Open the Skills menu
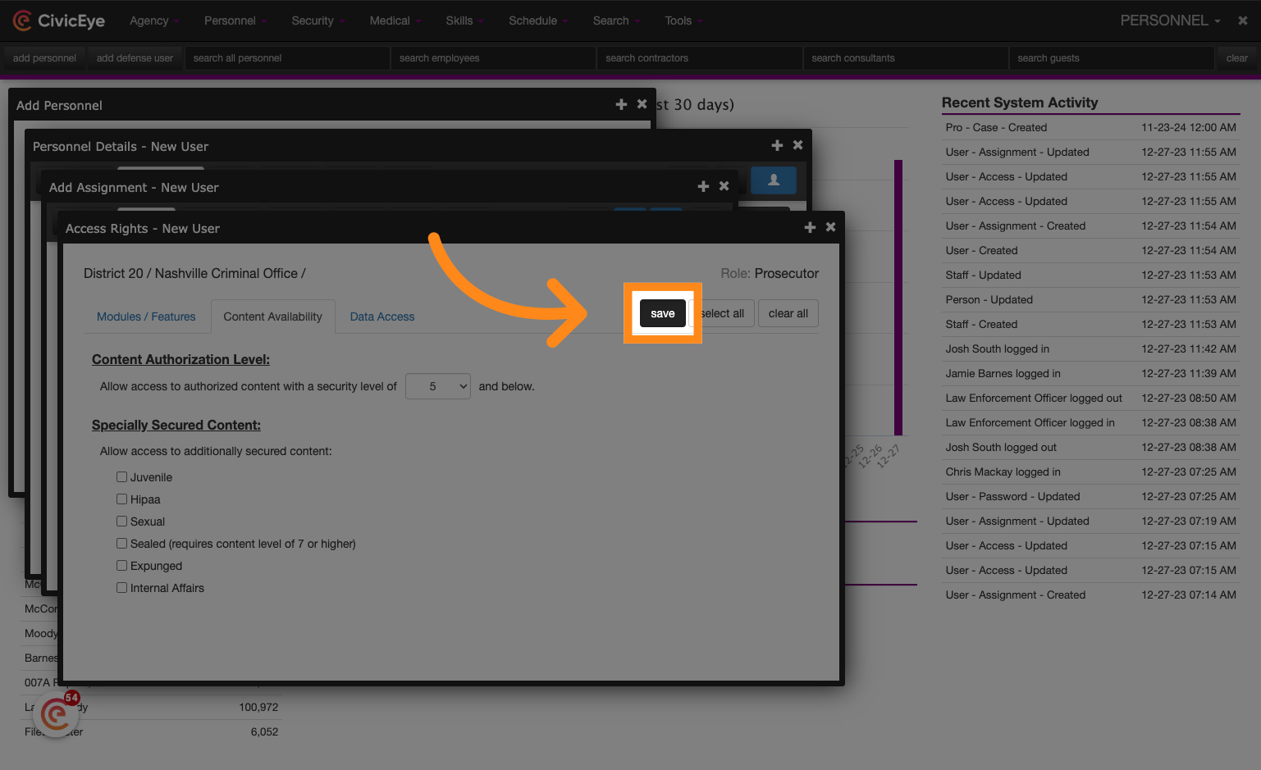 pos(464,21)
